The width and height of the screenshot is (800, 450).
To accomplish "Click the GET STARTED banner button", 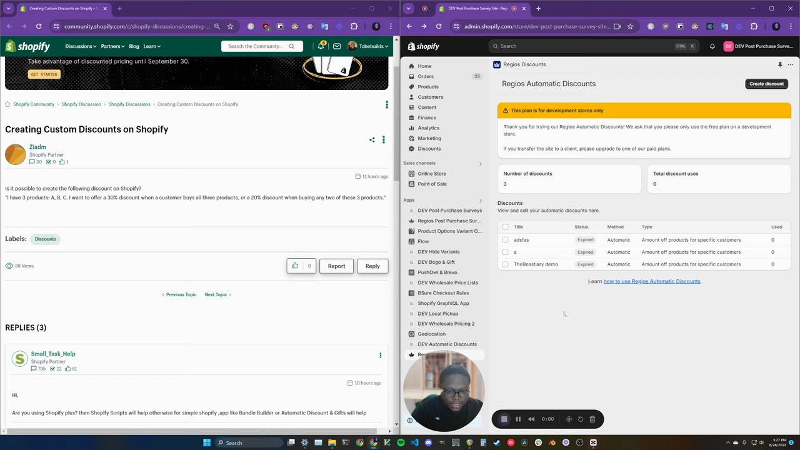I will point(44,74).
